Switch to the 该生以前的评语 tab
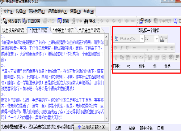Image resolution: width=181 pixels, height=131 pixels. click(13, 30)
